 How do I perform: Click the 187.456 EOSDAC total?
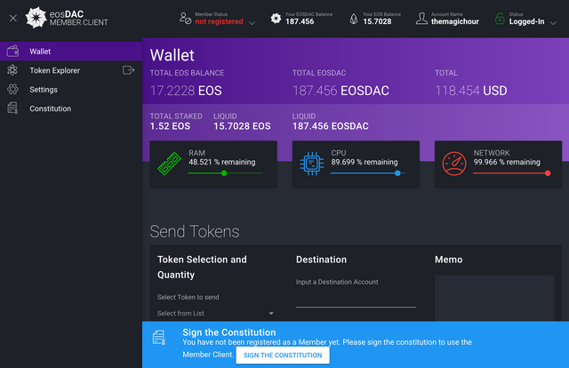pyautogui.click(x=341, y=91)
